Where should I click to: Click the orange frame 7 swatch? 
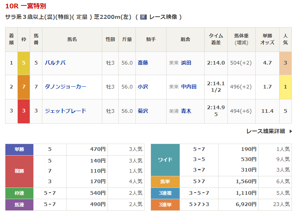(x=24, y=87)
